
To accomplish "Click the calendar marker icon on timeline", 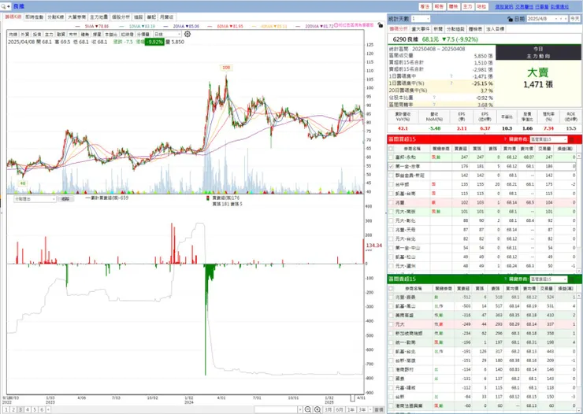I will (x=352, y=398).
